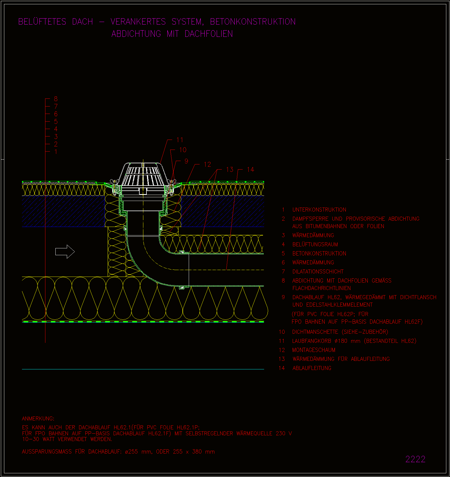Click note line '10-30 WATT VERWENDET WERDEN.'
Viewport: 450px width, 477px height.
(x=67, y=439)
